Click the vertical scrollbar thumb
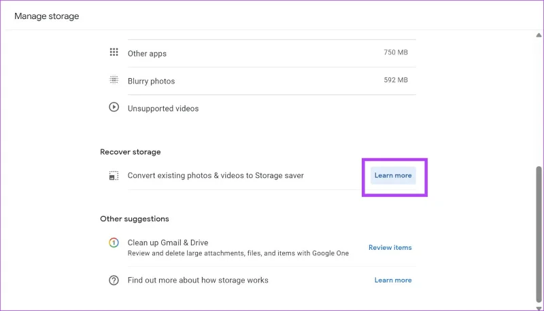The height and width of the screenshot is (311, 544). (x=539, y=234)
